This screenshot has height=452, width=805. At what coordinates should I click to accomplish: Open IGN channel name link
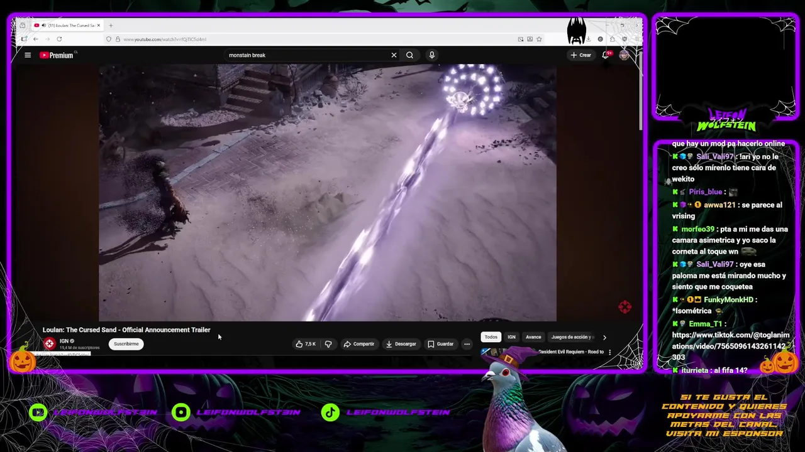tap(64, 341)
